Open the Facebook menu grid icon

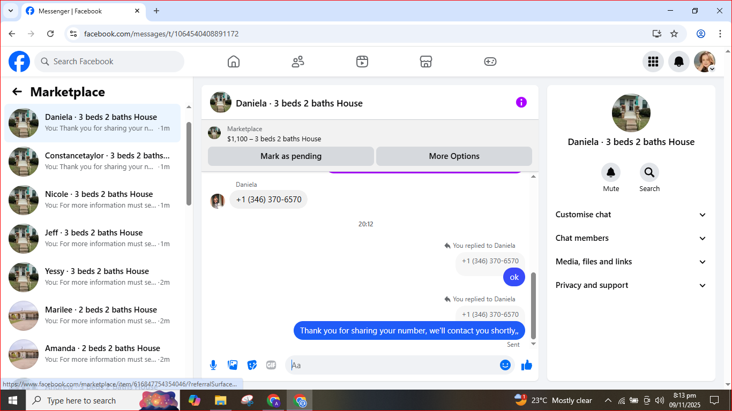[x=653, y=62]
